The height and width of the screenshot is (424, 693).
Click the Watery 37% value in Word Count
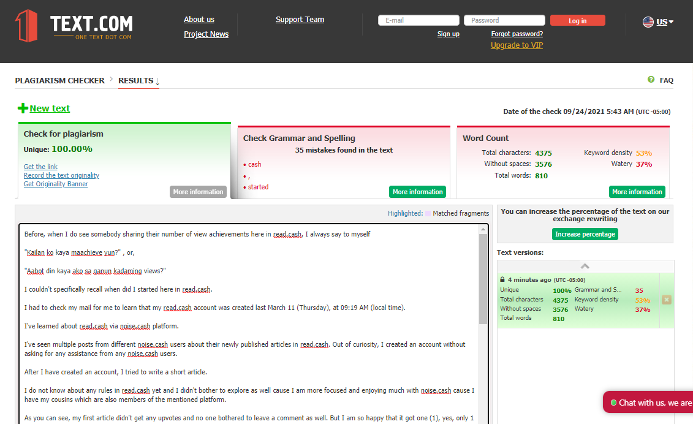643,164
